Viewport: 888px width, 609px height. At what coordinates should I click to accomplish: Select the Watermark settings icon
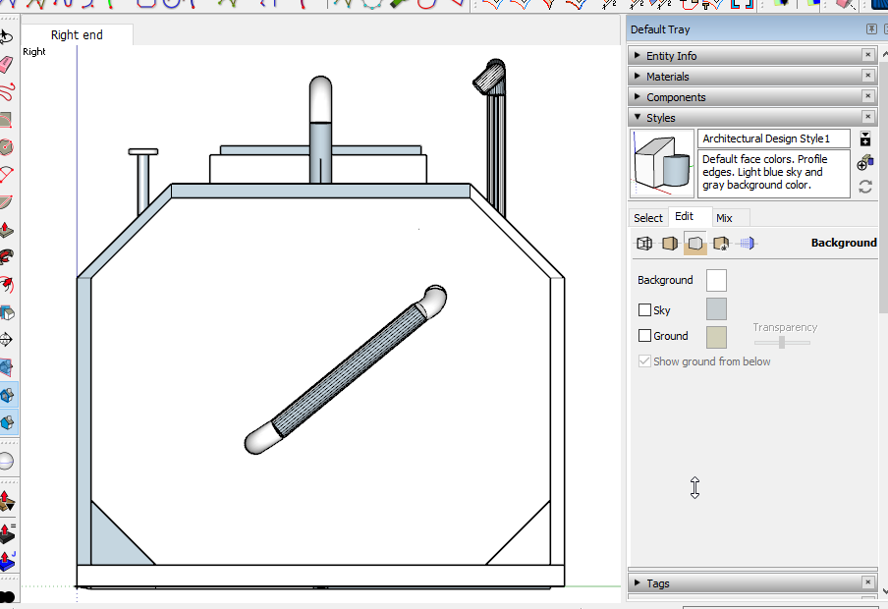click(721, 244)
